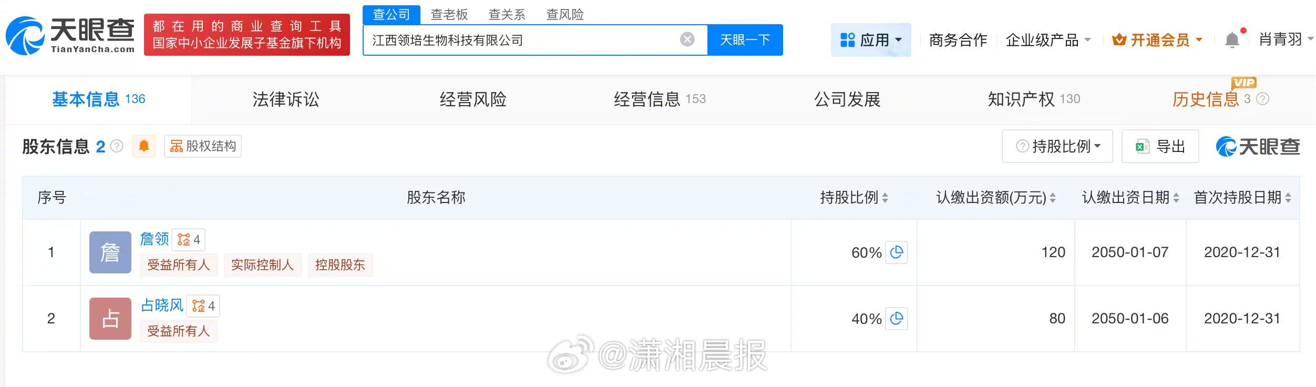The width and height of the screenshot is (1316, 387).
Task: Open the 商务合作 link
Action: click(x=958, y=40)
